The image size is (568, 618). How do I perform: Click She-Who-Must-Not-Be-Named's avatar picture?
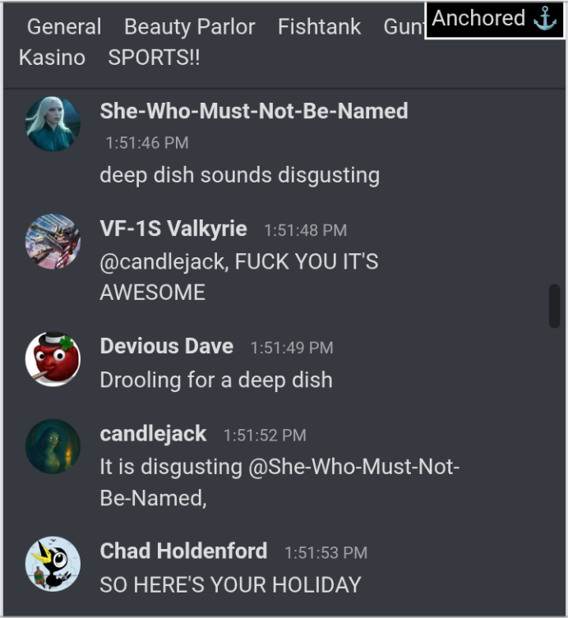53,124
